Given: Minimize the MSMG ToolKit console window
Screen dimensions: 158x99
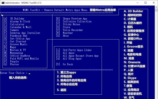Looking at the screenshot, I should [138, 3].
